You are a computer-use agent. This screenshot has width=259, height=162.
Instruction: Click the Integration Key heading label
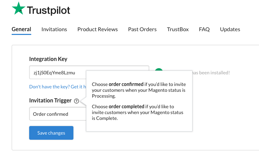pos(48,59)
